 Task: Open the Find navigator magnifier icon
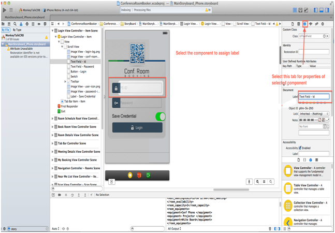pyautogui.click(x=15, y=24)
